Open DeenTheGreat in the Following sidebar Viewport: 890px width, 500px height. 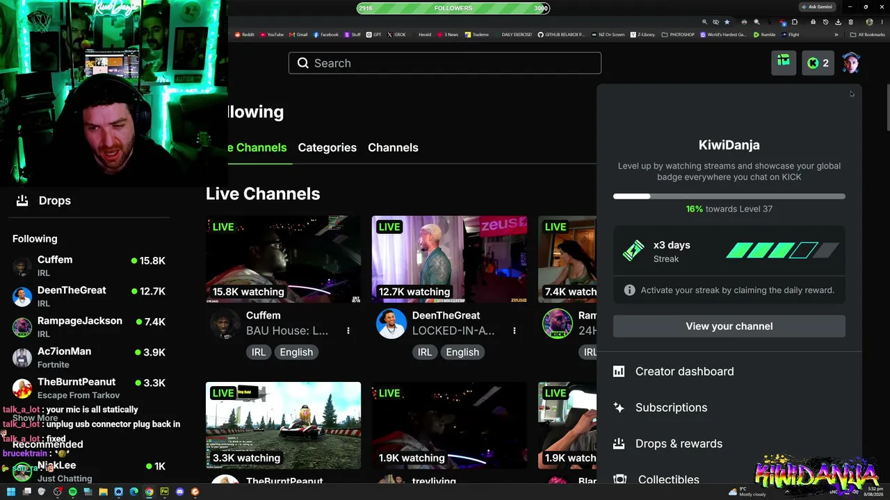tap(90, 297)
